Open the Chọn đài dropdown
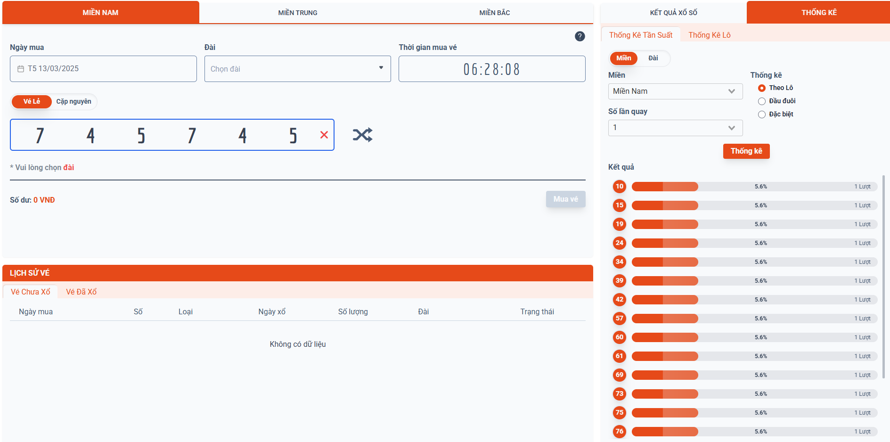 [x=297, y=69]
